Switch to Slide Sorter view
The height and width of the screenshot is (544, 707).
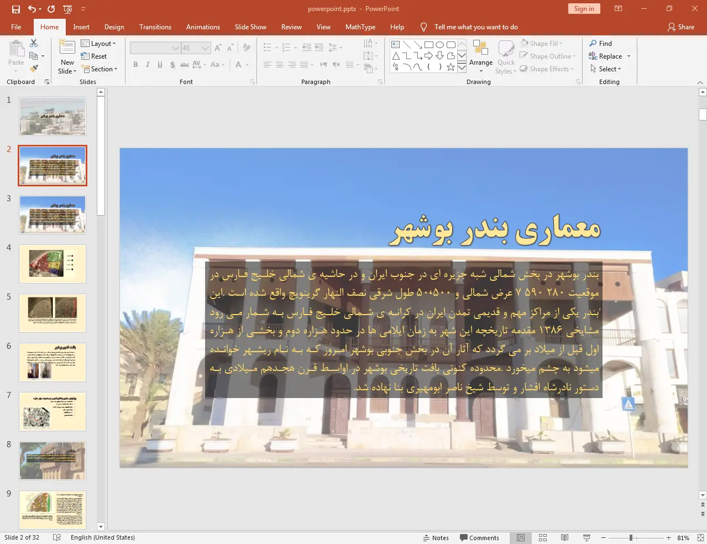click(x=543, y=537)
